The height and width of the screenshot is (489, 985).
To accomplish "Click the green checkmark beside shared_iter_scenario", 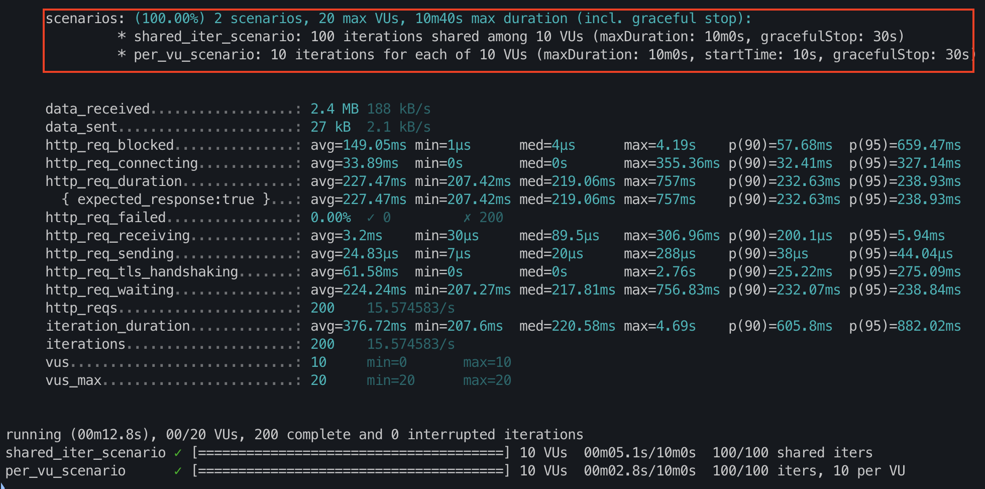I will pos(178,453).
